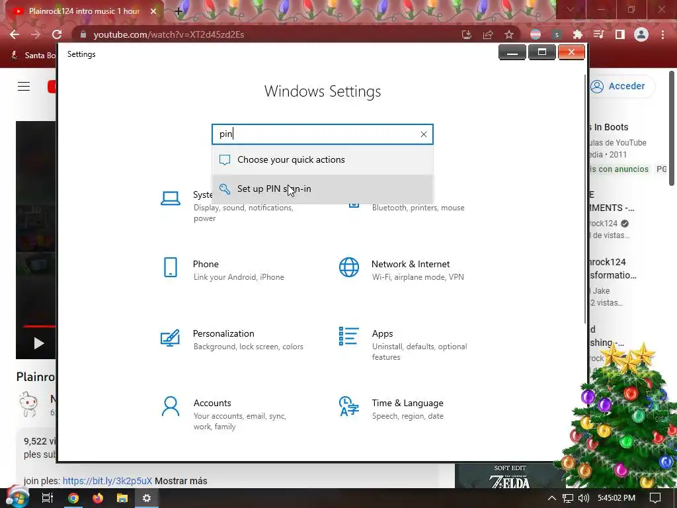Close the Plainrock124 intro music tab

click(x=153, y=11)
